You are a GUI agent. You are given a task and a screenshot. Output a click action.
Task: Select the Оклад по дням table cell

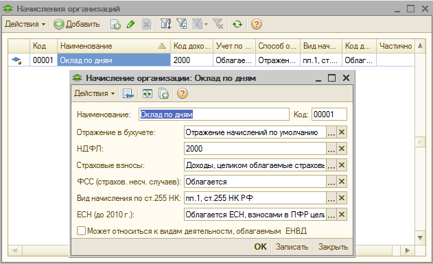tap(114, 60)
